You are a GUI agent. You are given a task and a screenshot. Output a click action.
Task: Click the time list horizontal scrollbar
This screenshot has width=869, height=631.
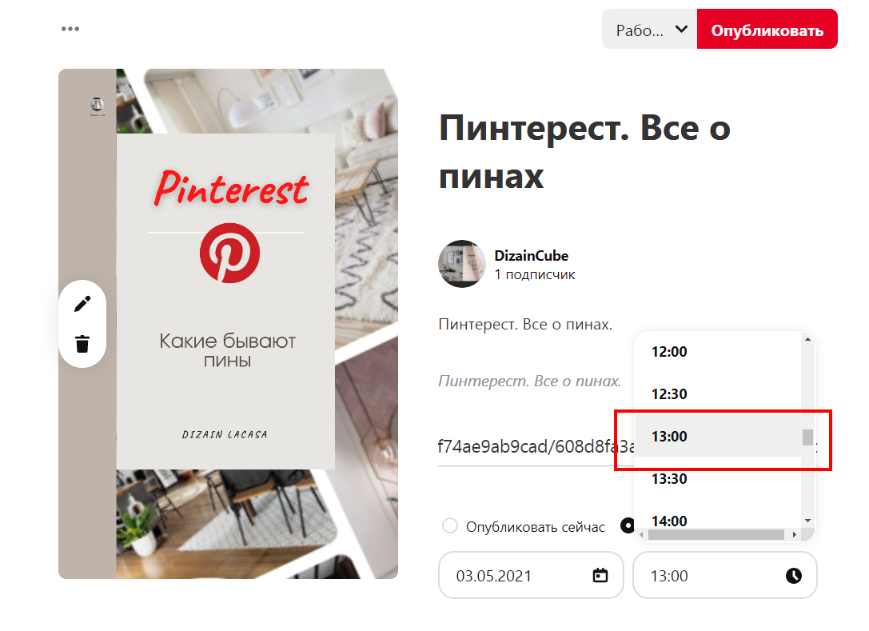click(716, 534)
